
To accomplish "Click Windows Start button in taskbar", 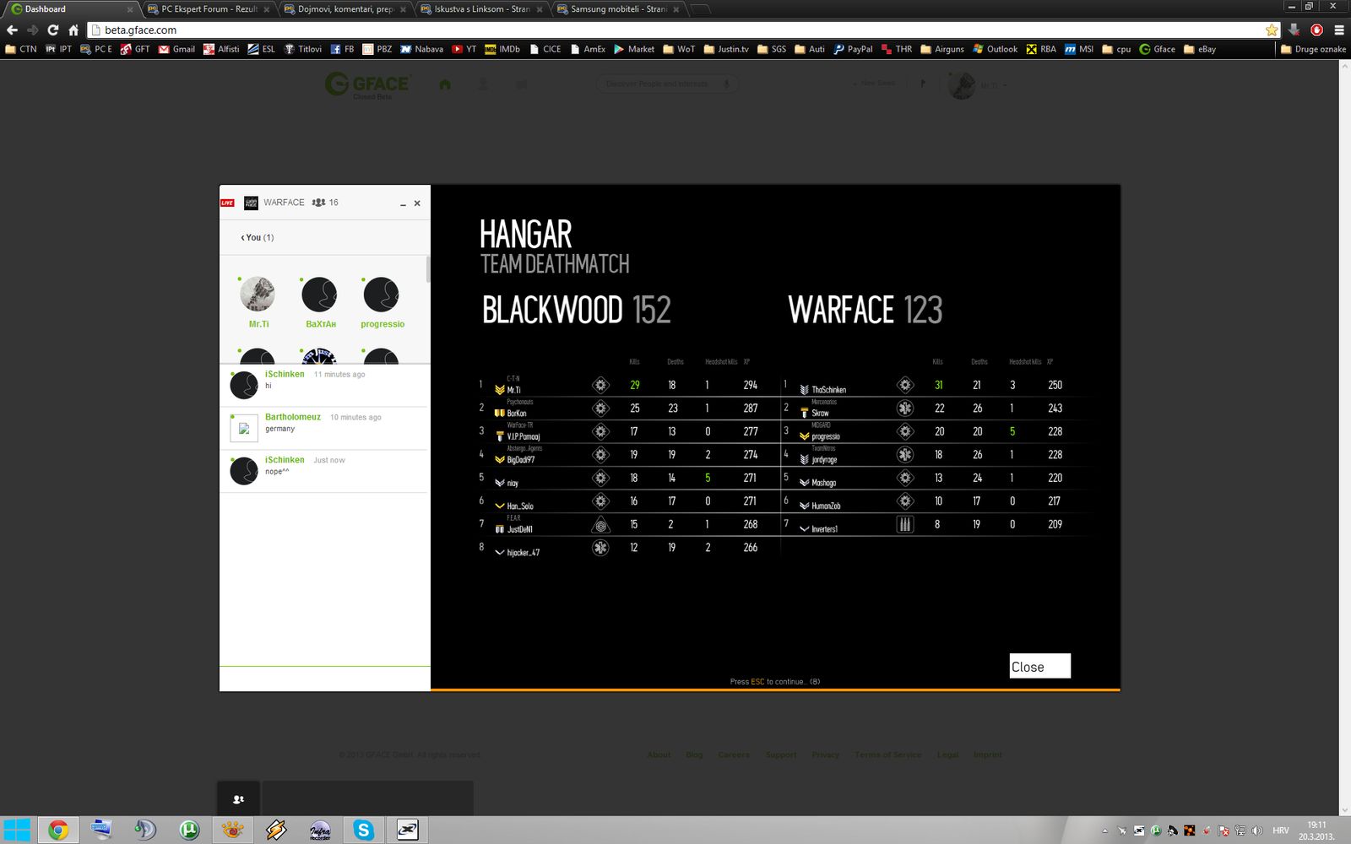I will point(17,830).
